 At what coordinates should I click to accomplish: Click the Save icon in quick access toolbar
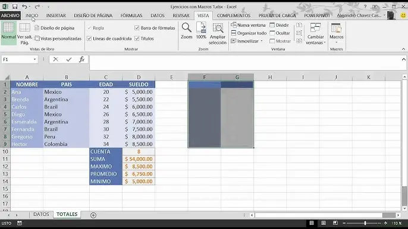click(x=15, y=7)
